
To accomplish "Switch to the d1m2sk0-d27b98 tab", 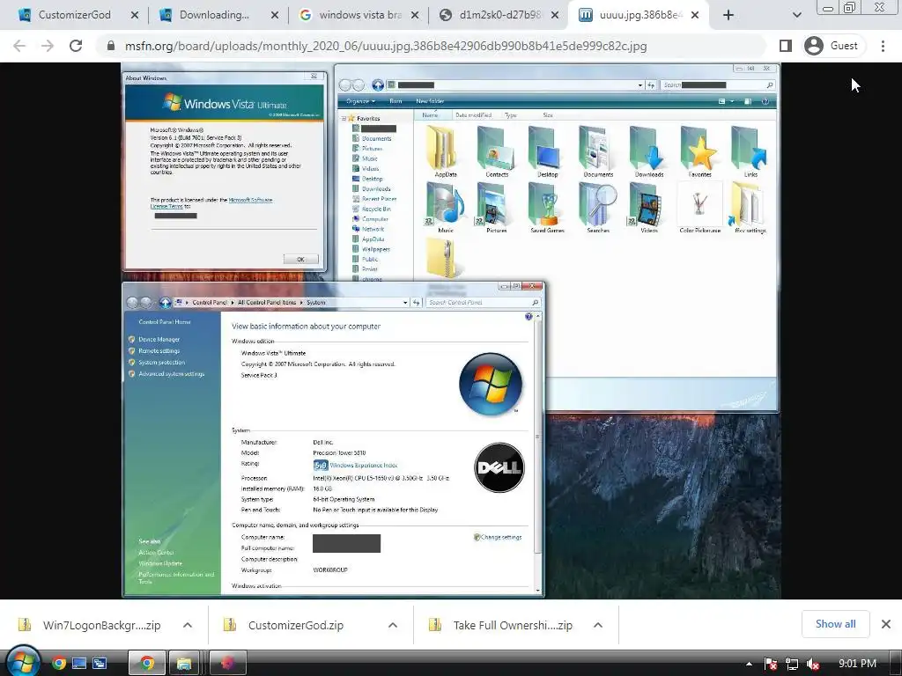I will 500,15.
